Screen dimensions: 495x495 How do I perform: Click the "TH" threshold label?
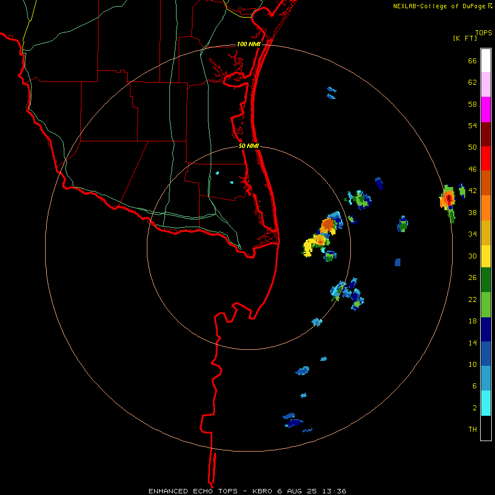[472, 430]
